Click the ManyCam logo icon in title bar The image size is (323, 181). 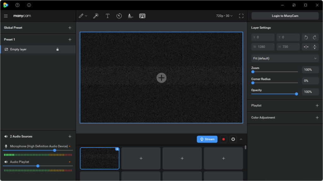6,5
